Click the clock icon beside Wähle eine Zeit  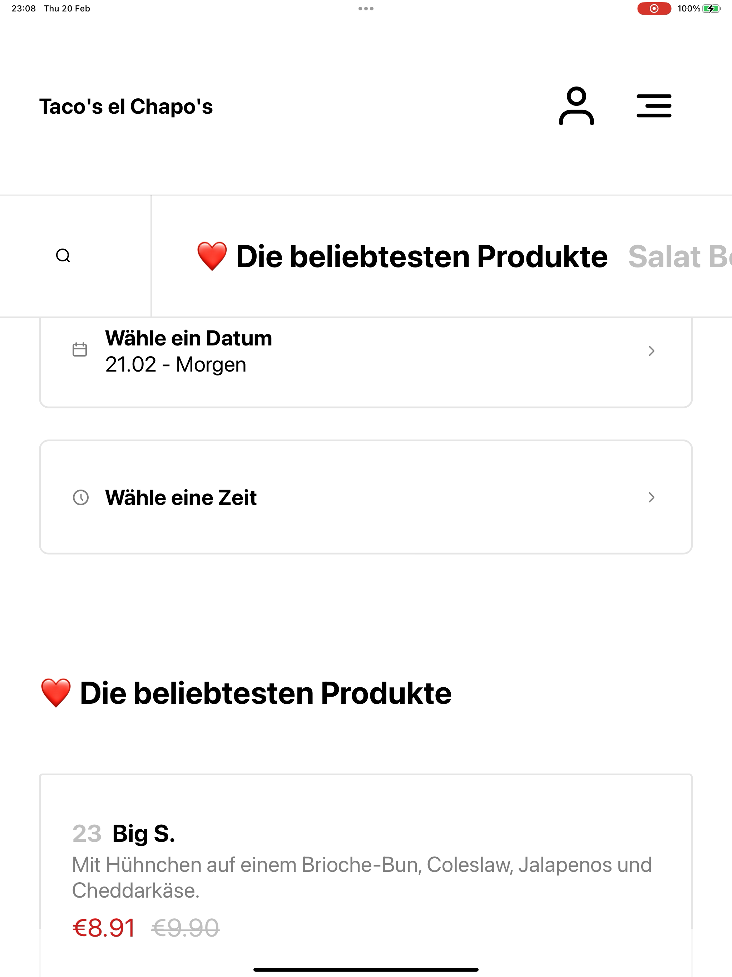pos(80,497)
